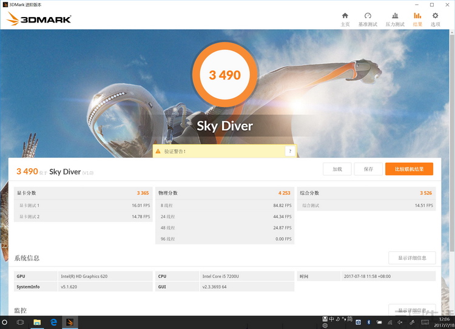Click the 显卡测试 1 16.01 FPS row
Image resolution: width=455 pixels, height=329 pixels.
[83, 205]
